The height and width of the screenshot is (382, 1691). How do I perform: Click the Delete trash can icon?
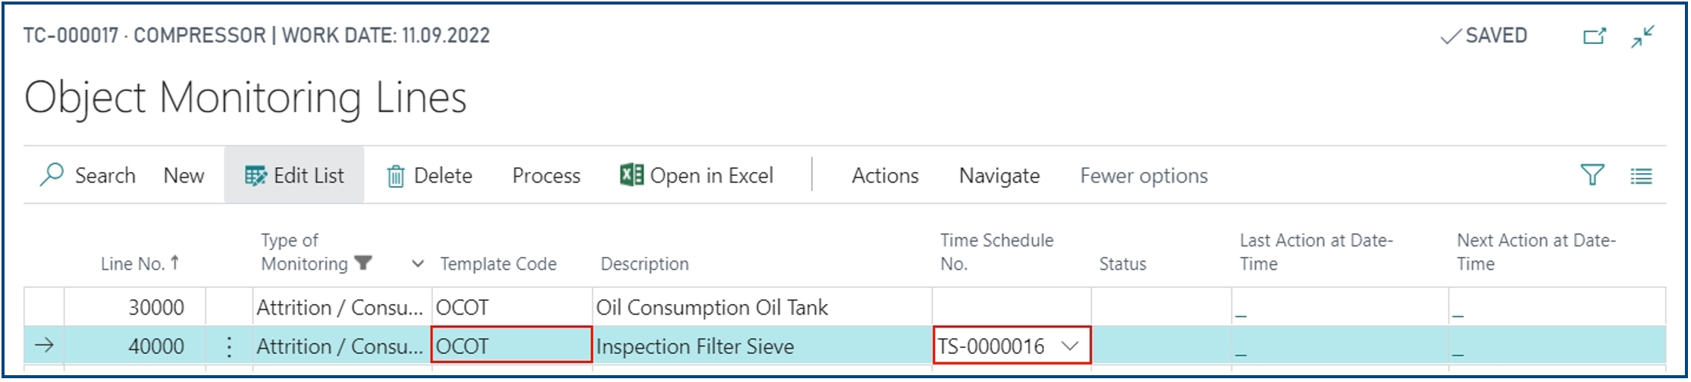395,177
